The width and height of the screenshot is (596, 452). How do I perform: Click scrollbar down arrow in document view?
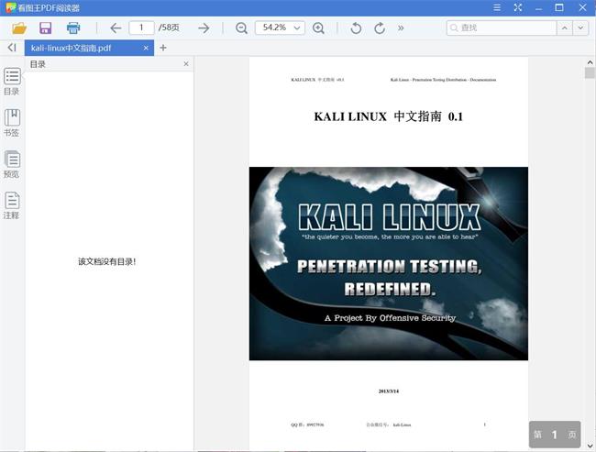(590, 446)
